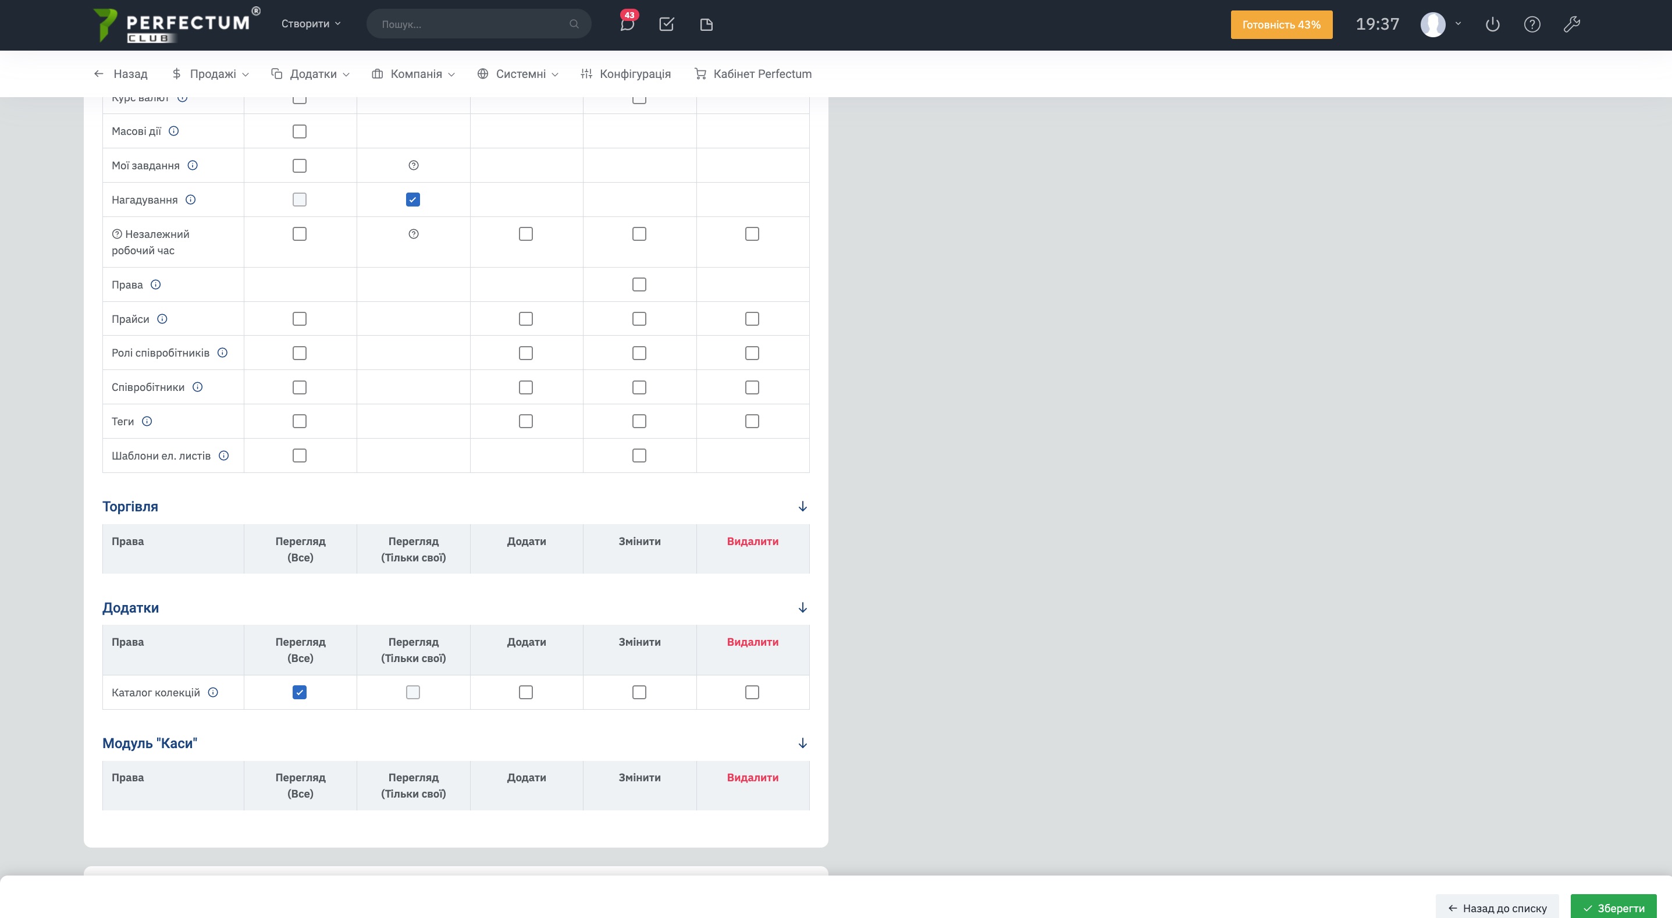
Task: Click the notes document icon in header
Action: [706, 24]
